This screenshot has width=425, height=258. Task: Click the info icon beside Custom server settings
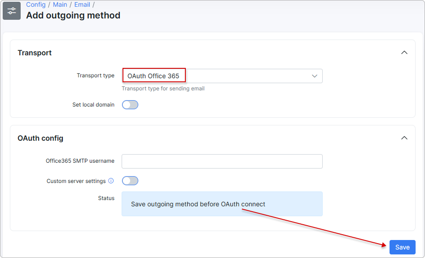click(x=111, y=181)
